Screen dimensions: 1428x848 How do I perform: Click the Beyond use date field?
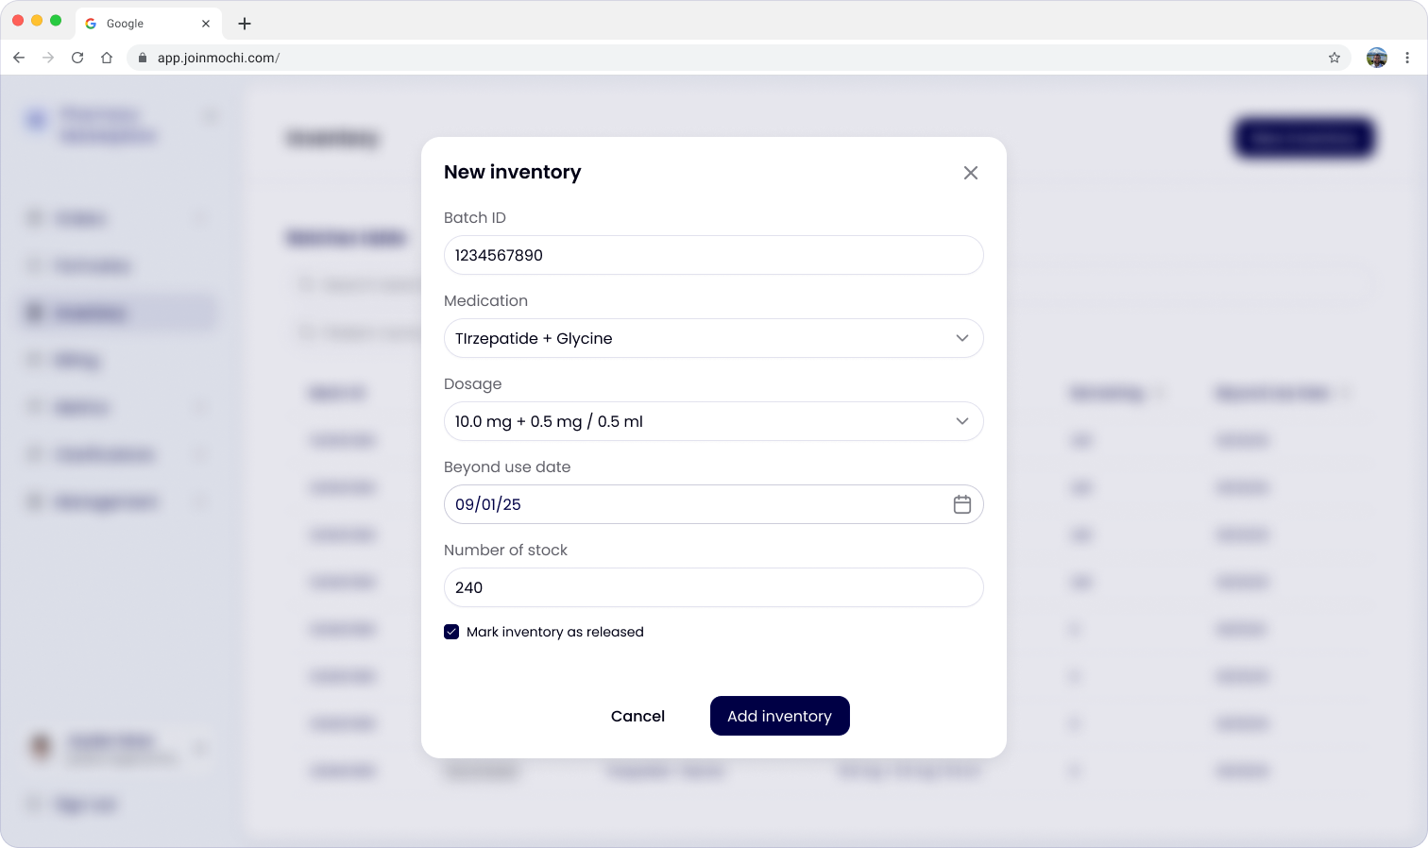[x=713, y=504]
